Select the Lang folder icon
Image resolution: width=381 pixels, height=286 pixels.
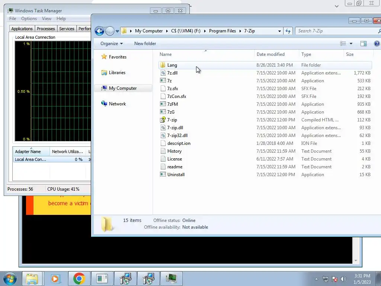point(163,65)
